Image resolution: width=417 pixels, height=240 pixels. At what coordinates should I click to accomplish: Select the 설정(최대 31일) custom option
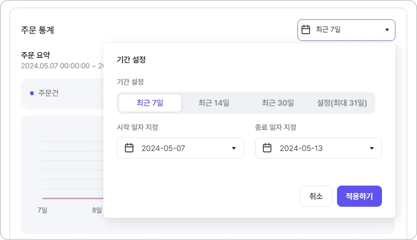coord(342,103)
